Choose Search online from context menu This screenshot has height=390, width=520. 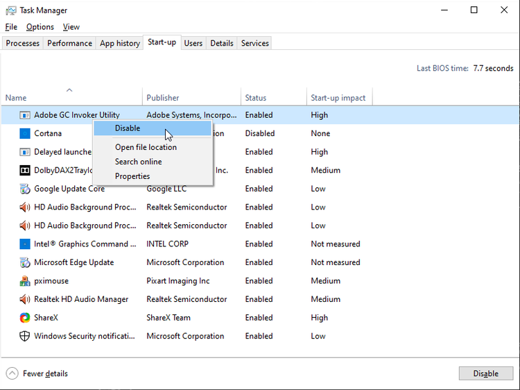tap(139, 162)
